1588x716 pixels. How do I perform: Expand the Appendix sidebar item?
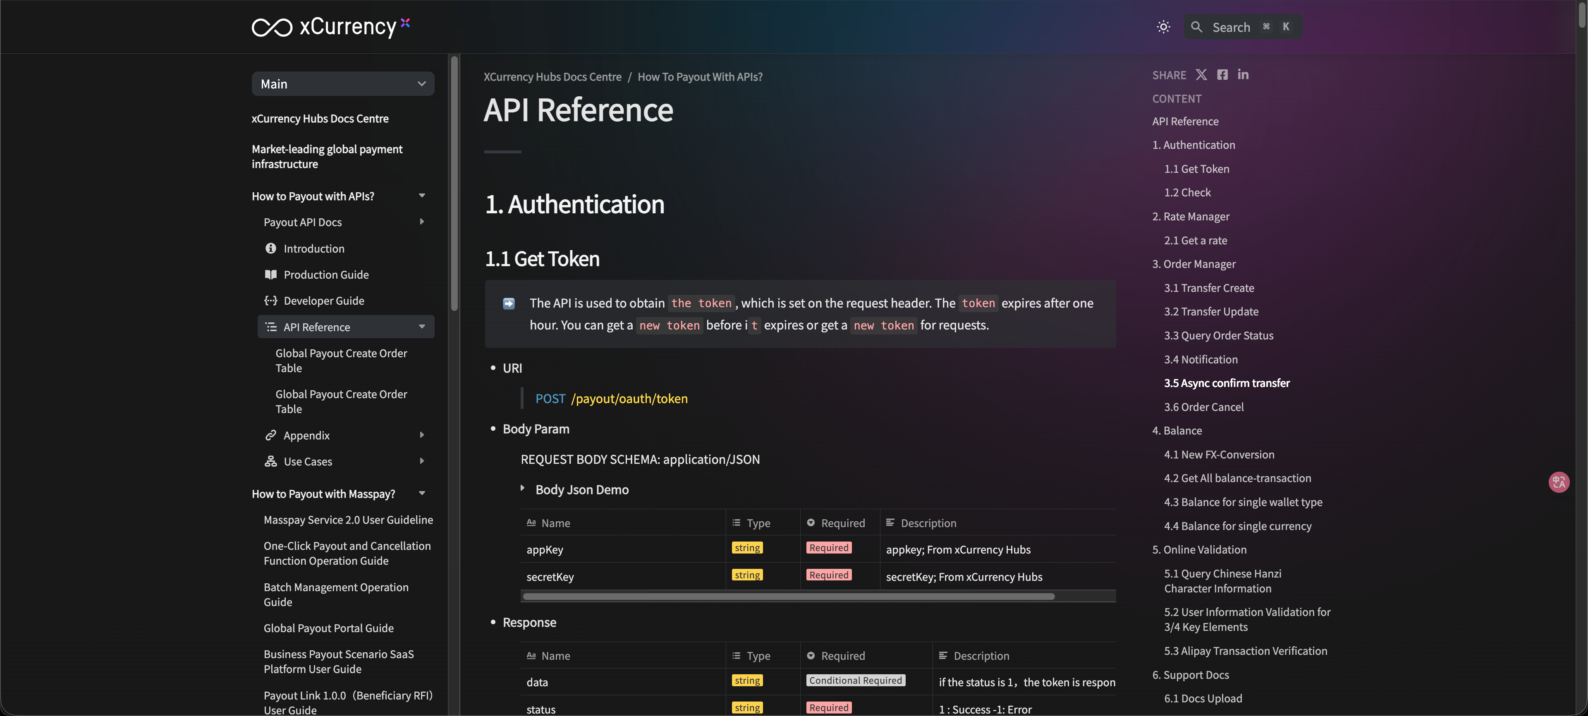click(422, 435)
